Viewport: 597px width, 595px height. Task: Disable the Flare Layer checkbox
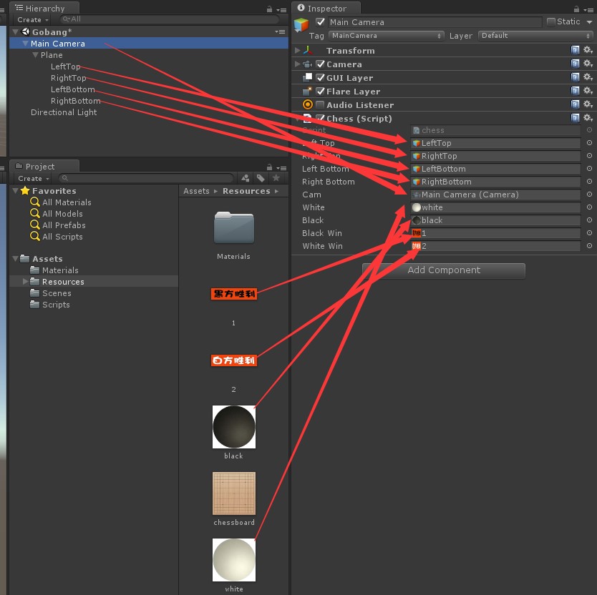click(x=320, y=92)
